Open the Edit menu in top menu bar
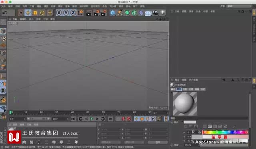The width and height of the screenshot is (256, 149). (x=10, y=6)
